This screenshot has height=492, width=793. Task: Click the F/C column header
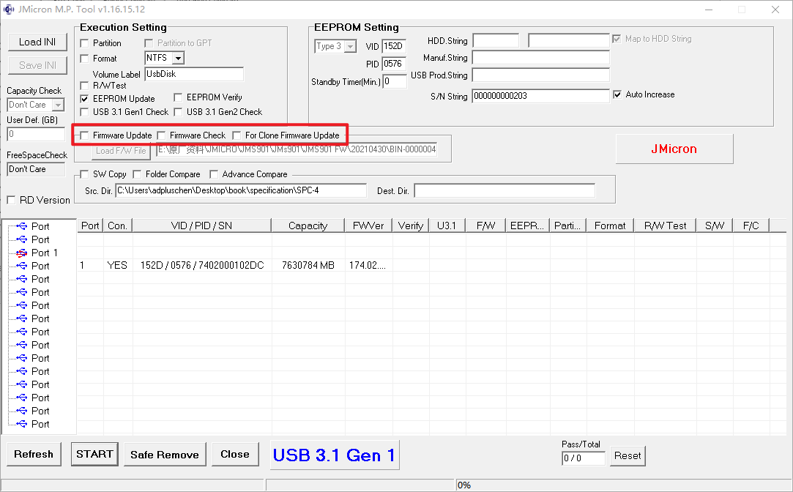click(751, 225)
